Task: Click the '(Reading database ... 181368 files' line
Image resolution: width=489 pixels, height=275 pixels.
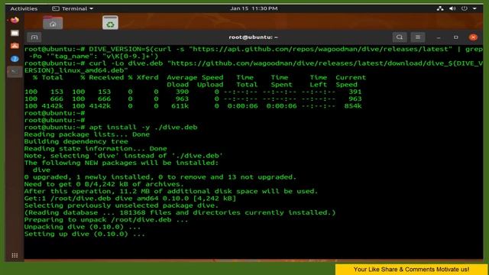Action: (180, 212)
